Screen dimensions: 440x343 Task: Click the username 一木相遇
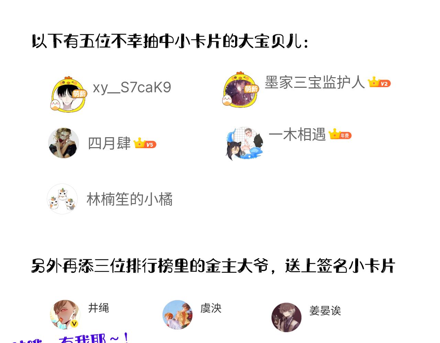297,134
